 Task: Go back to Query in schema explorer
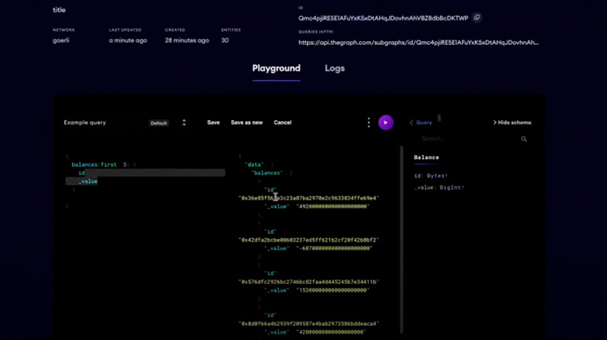click(421, 123)
